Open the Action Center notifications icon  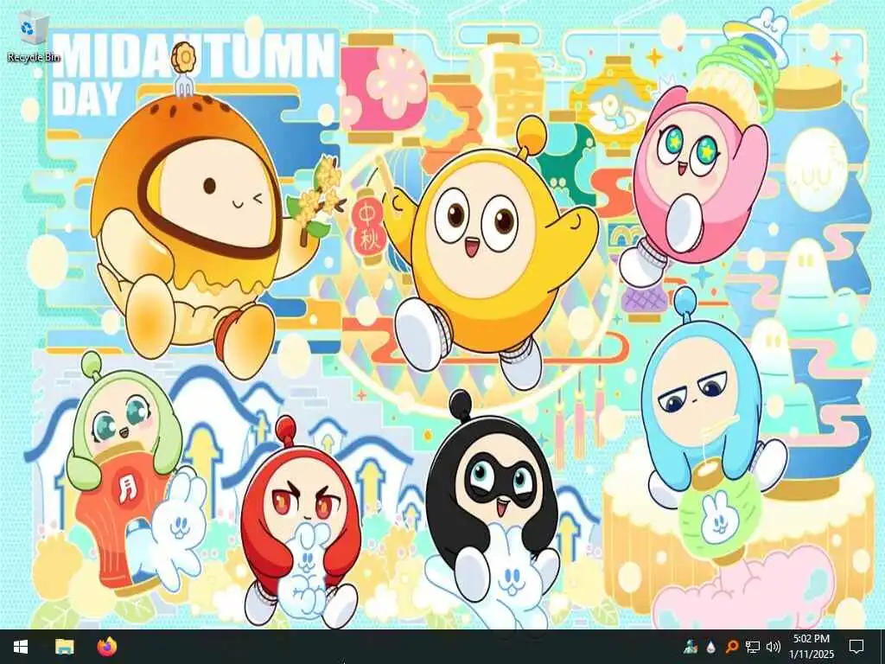pyautogui.click(x=856, y=647)
